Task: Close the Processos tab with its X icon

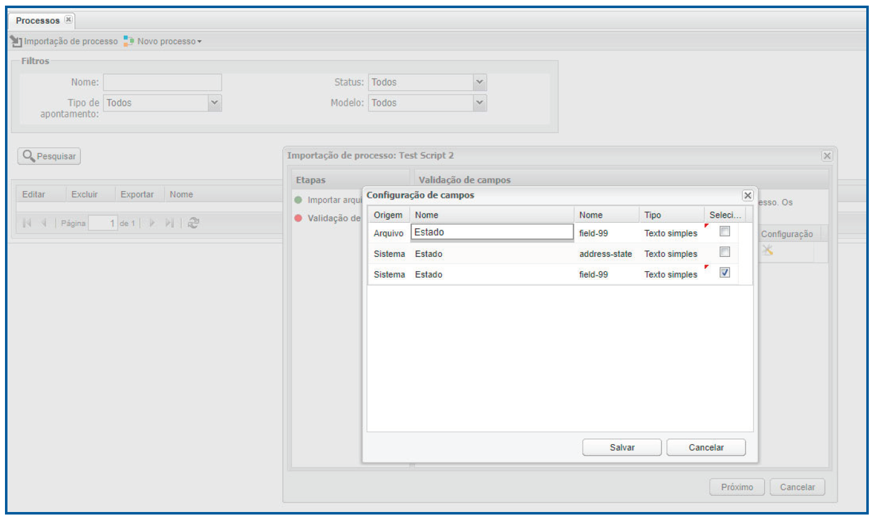Action: tap(68, 20)
